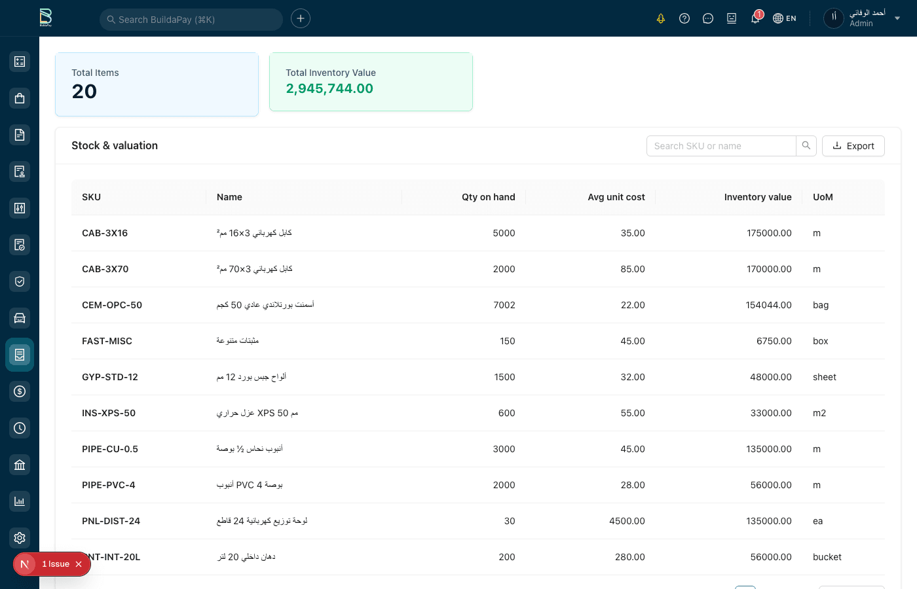This screenshot has height=589, width=917.
Task: Open the EN language globe selector
Action: coord(784,18)
